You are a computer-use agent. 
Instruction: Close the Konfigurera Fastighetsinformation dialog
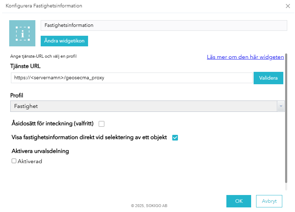(x=288, y=6)
